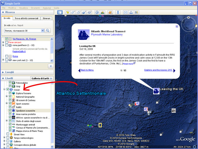This screenshot has width=198, height=149.
Task: Expand the Sport oceanici node
Action: click(7, 103)
